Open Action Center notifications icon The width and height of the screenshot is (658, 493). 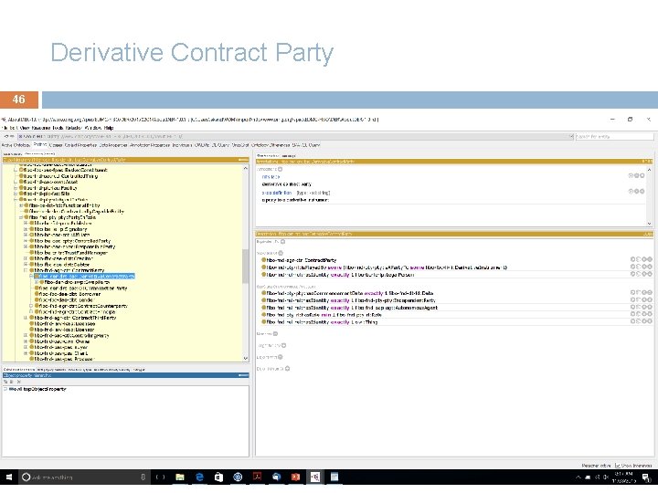(646, 477)
